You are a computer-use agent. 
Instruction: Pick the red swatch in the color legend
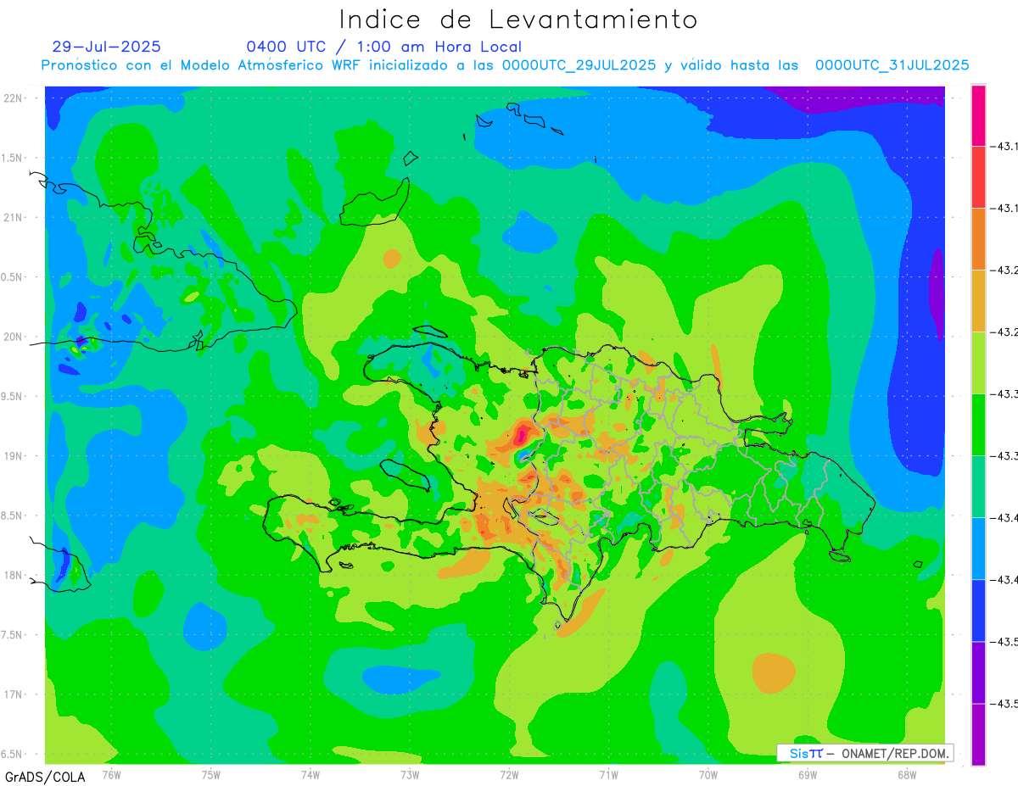pyautogui.click(x=978, y=177)
